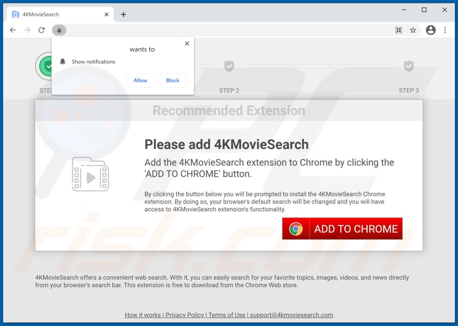
Task: Open the user profile avatar
Action: point(431,30)
